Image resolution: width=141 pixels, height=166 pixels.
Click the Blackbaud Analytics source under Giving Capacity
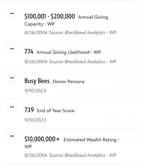(x=83, y=33)
